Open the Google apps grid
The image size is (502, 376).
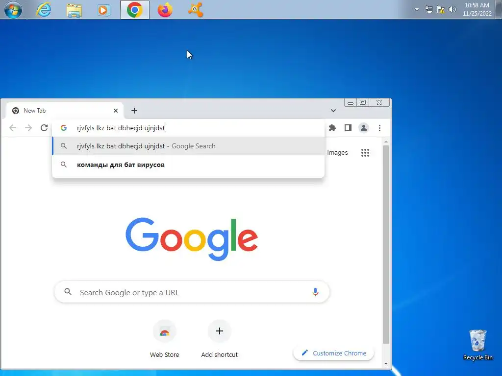(x=365, y=153)
